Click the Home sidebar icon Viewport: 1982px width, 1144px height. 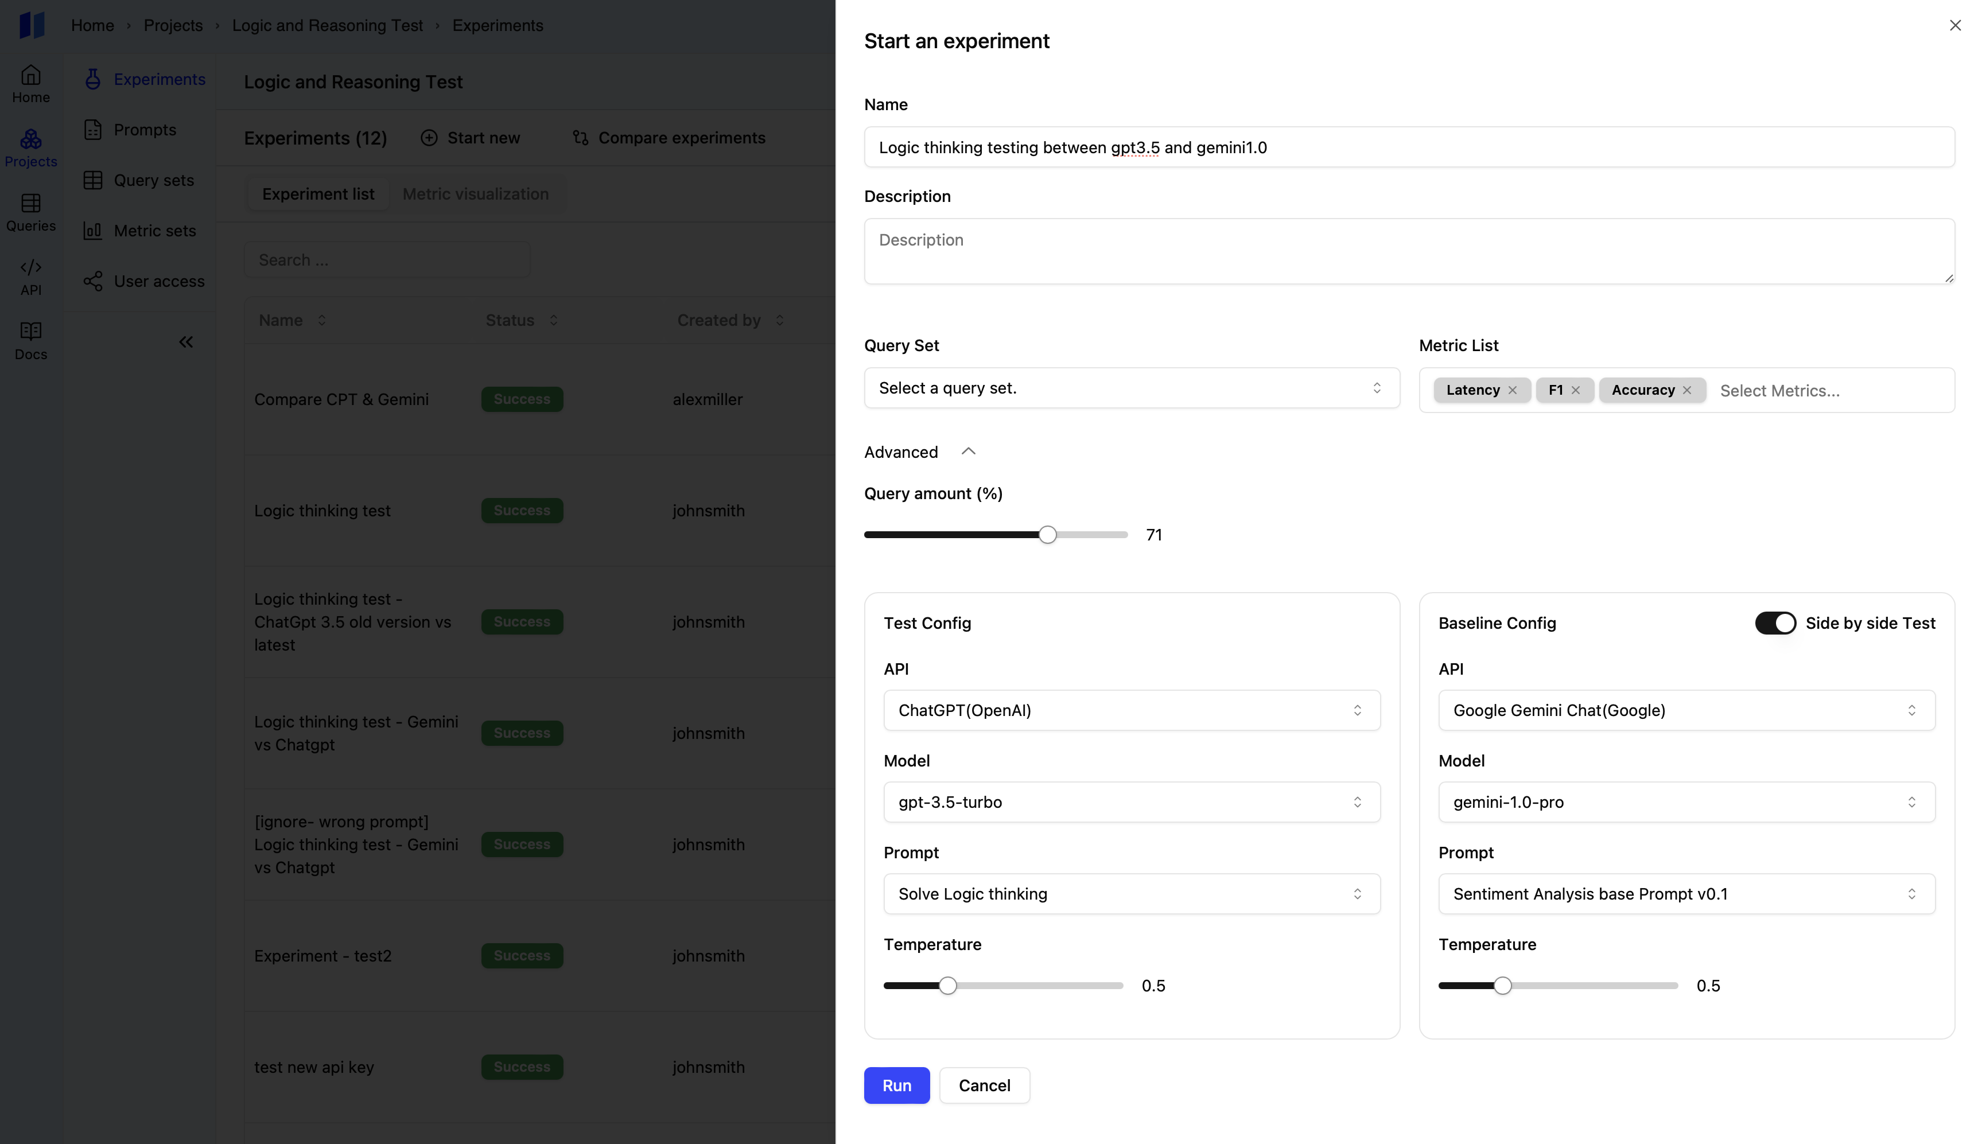(30, 83)
